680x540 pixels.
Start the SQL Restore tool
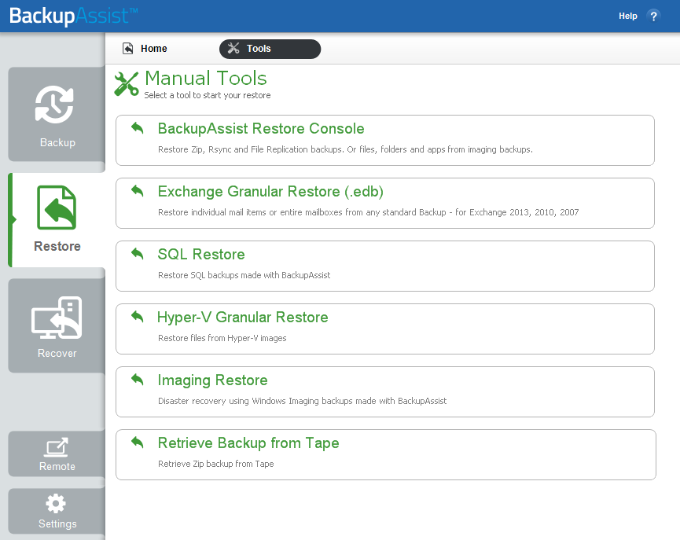(385, 266)
